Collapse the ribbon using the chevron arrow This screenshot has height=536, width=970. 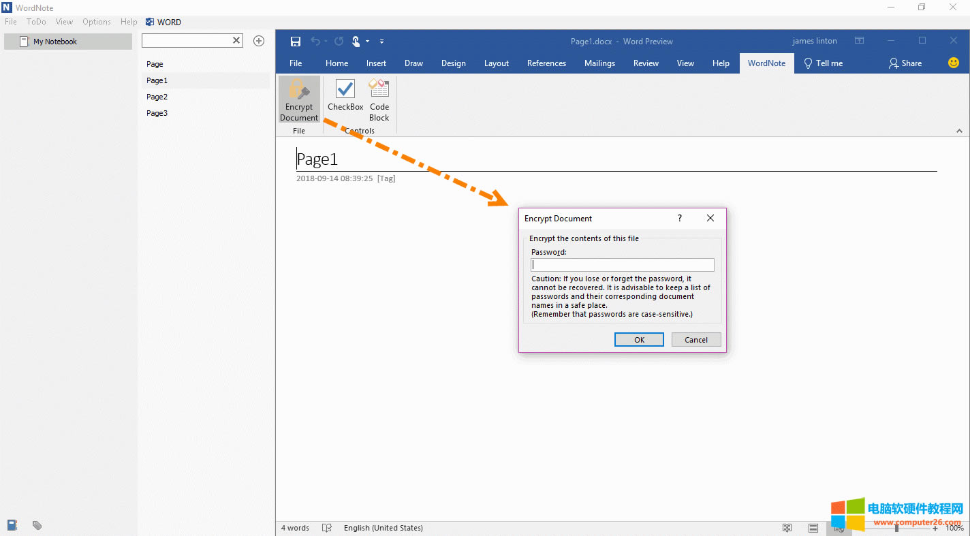click(x=959, y=131)
